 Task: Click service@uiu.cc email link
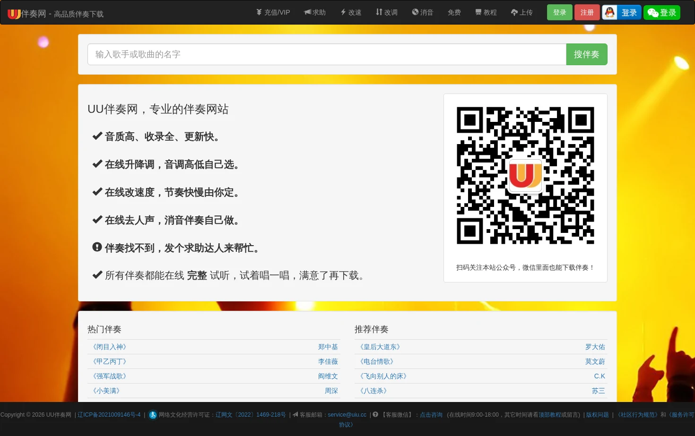[347, 415]
